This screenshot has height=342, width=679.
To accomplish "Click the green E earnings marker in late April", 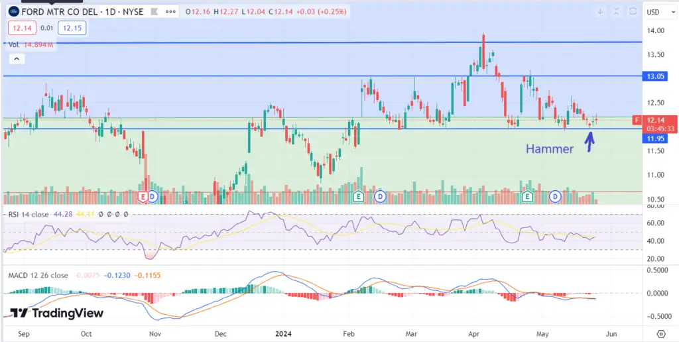I will (527, 197).
